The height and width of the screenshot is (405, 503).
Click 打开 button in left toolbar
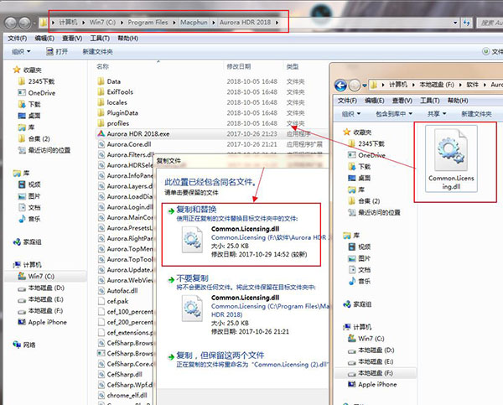(x=57, y=52)
